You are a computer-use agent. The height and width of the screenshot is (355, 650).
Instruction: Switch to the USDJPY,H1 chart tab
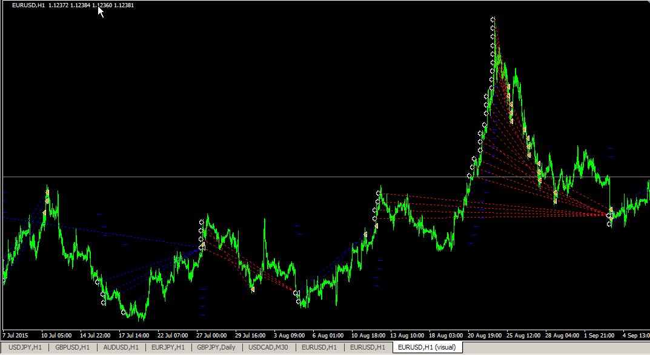point(25,347)
